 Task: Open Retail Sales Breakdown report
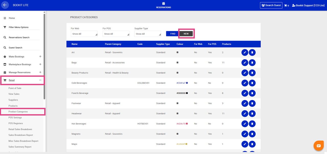20,129
